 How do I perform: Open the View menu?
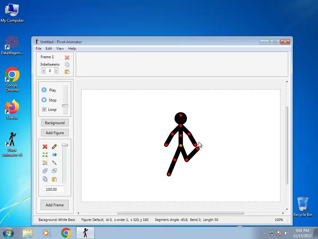click(60, 48)
